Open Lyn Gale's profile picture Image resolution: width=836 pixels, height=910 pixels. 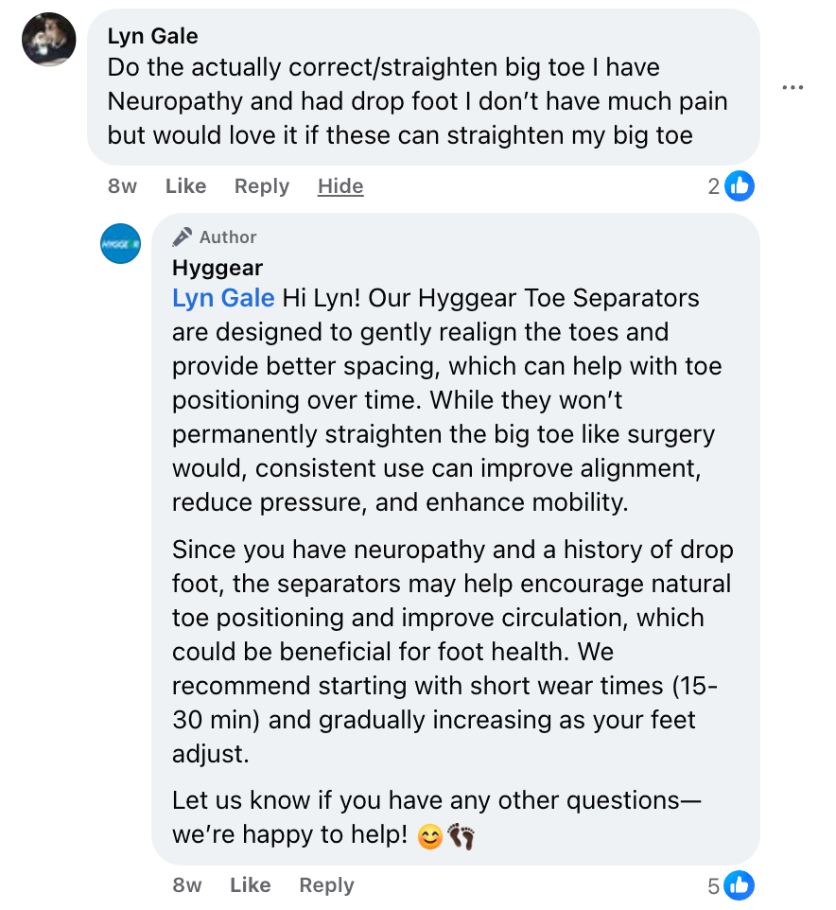49,40
